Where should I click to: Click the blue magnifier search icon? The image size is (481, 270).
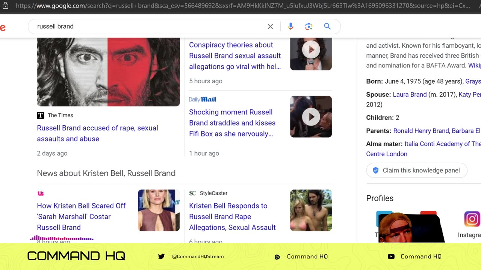327,26
